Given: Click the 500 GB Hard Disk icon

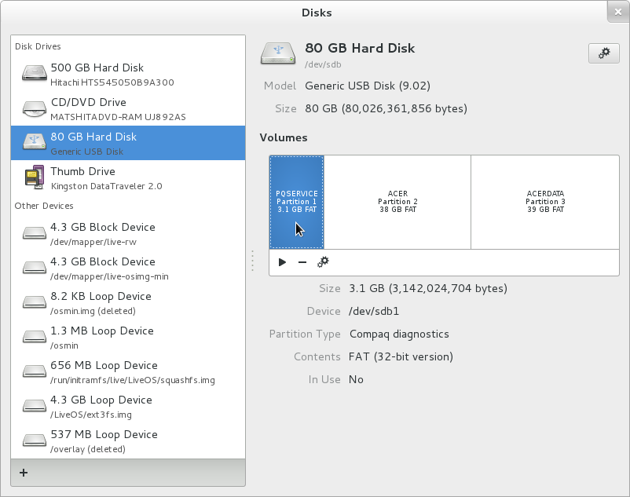Looking at the screenshot, I should coord(34,74).
